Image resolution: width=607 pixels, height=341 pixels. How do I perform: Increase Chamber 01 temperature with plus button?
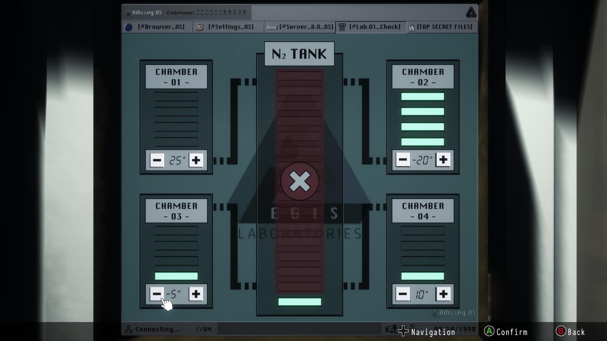[196, 160]
